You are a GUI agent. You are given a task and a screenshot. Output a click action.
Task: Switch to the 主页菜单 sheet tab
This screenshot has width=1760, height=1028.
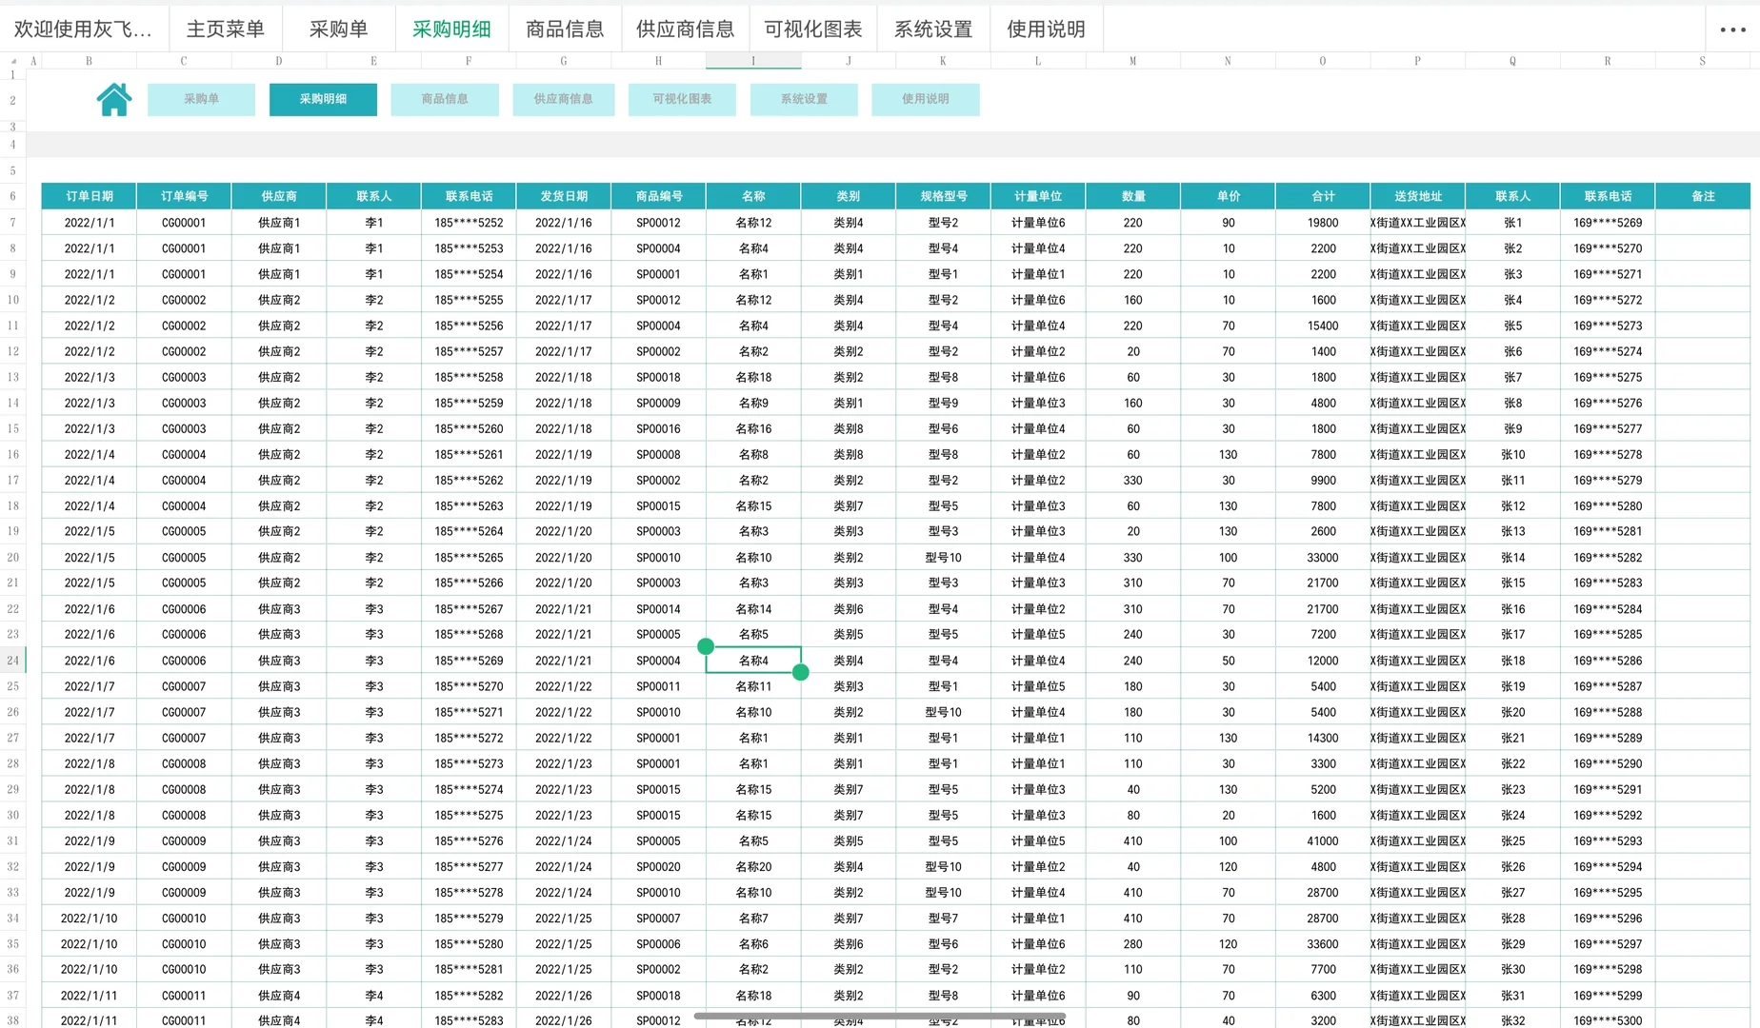226,29
